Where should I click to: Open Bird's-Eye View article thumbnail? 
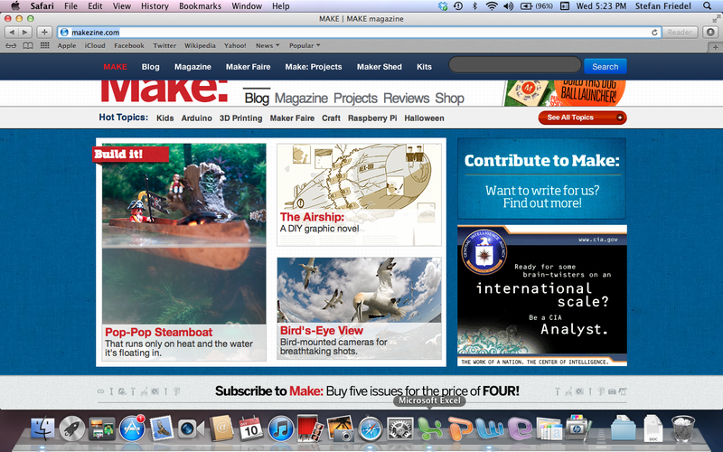click(x=359, y=308)
